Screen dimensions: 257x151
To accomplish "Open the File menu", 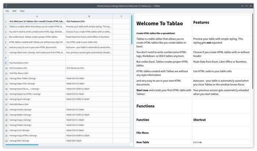I will point(7,11).
